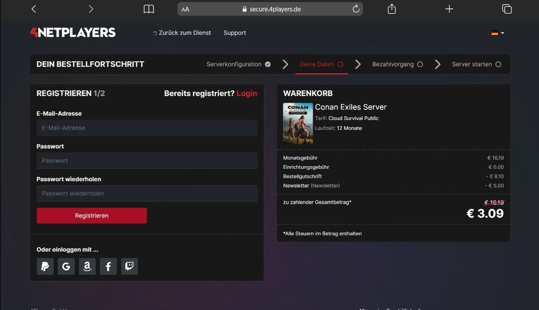The height and width of the screenshot is (310, 539).
Task: Select the Serverkonfiguration progress step
Action: pyautogui.click(x=239, y=64)
